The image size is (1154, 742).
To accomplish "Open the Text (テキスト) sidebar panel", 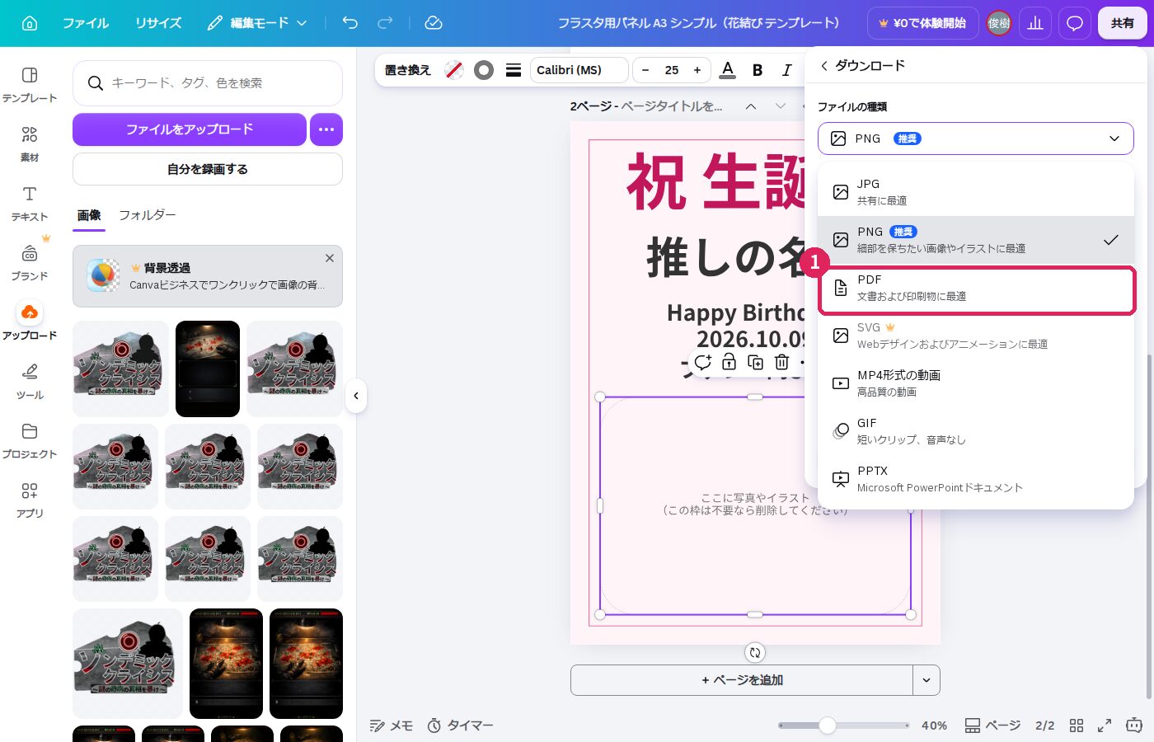I will pyautogui.click(x=30, y=204).
